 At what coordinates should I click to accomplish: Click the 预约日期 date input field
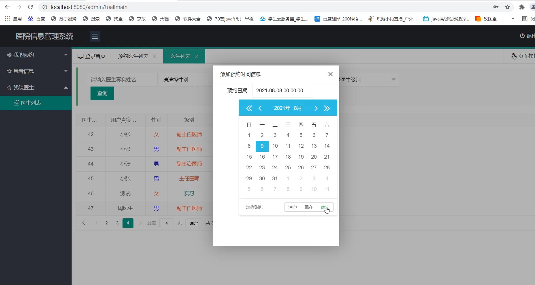(282, 91)
